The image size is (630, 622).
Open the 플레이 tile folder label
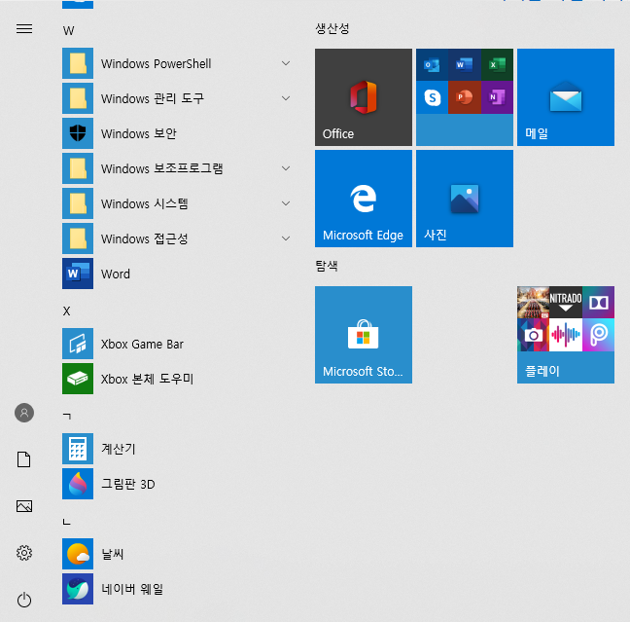[x=542, y=371]
